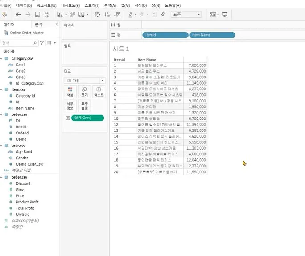Click the Online Order Master data source icon
This screenshot has width=305, height=256.
6,33
